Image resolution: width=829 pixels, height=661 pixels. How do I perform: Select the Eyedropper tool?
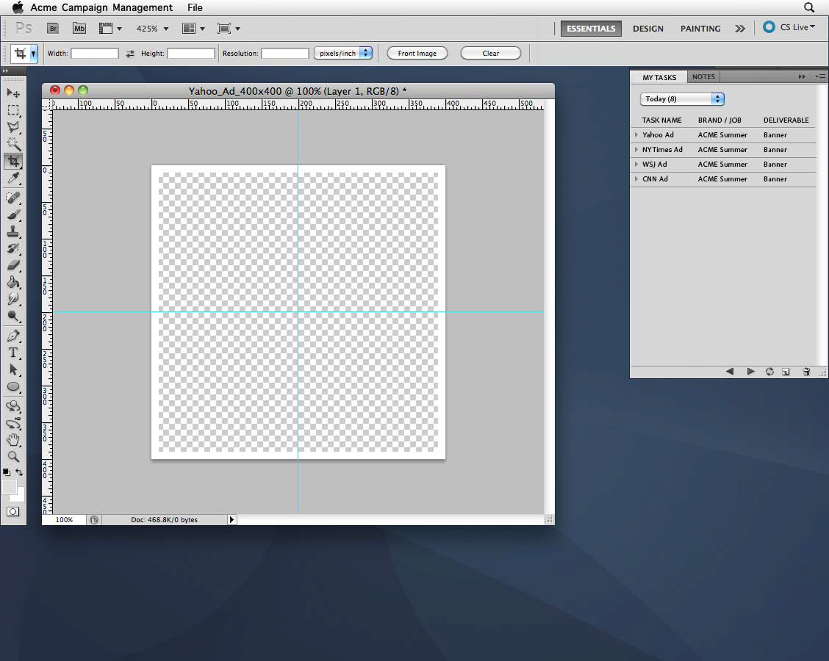(13, 178)
